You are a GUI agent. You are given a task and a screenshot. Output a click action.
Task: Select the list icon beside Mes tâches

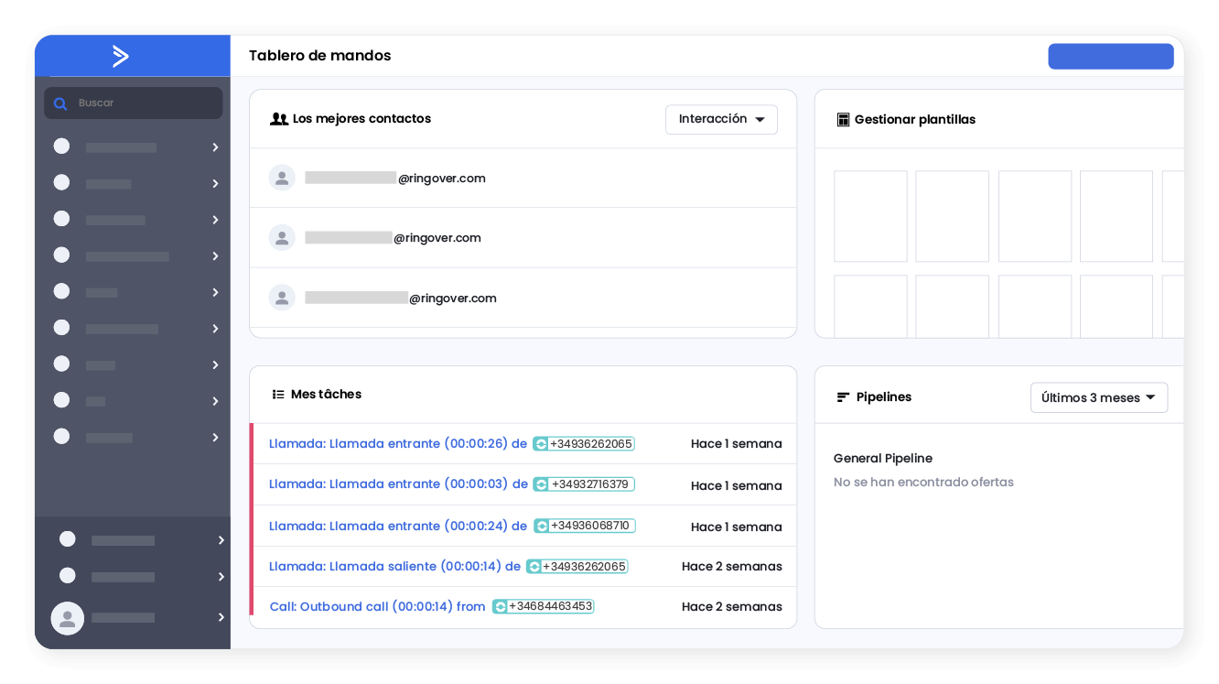[278, 394]
